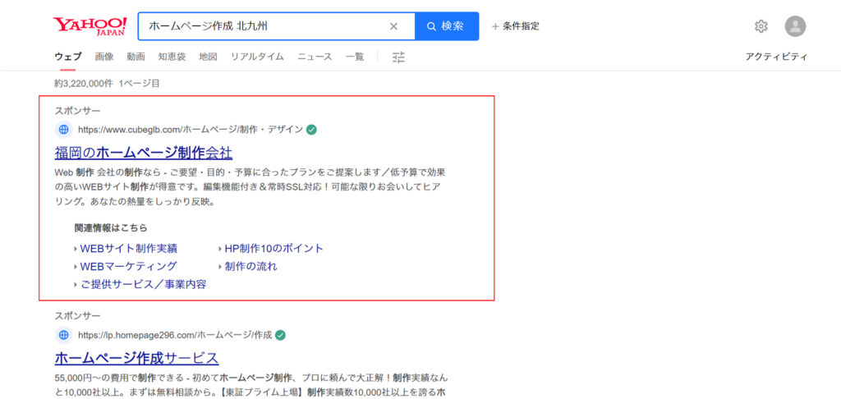The width and height of the screenshot is (841, 399).
Task: Open the 制作の流れ sitelink
Action: (x=250, y=267)
